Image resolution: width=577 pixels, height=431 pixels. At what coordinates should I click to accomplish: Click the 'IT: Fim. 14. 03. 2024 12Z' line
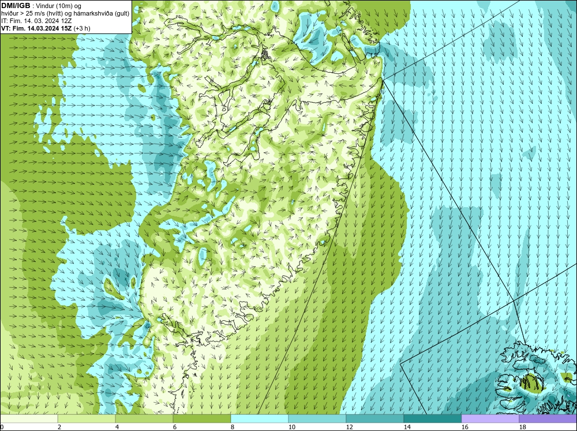[36, 21]
